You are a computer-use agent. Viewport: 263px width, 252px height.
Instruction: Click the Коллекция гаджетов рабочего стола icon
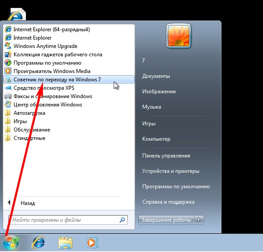(x=8, y=55)
